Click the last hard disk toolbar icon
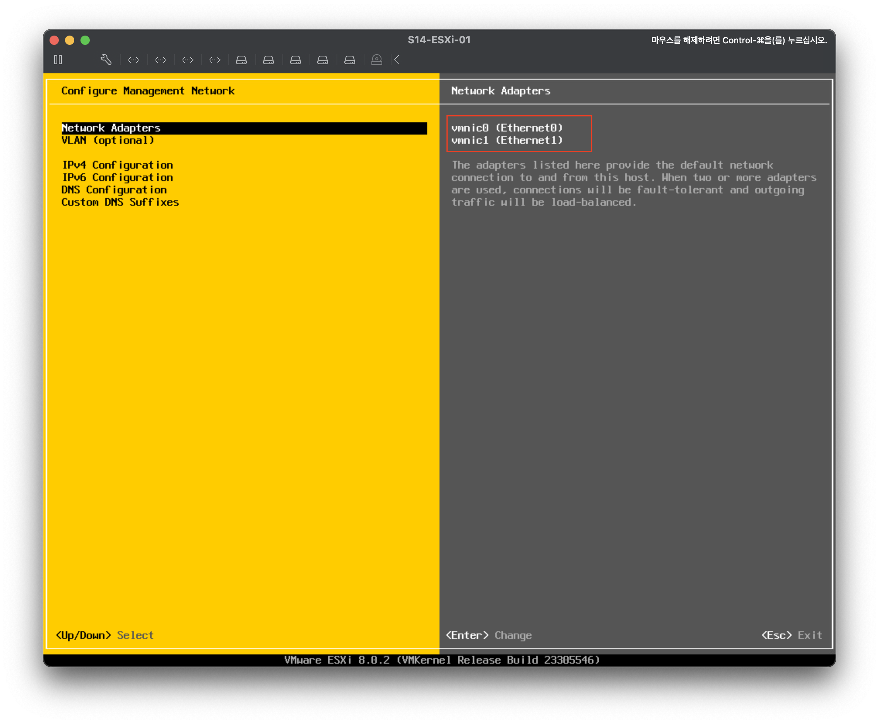The image size is (879, 724). (350, 60)
